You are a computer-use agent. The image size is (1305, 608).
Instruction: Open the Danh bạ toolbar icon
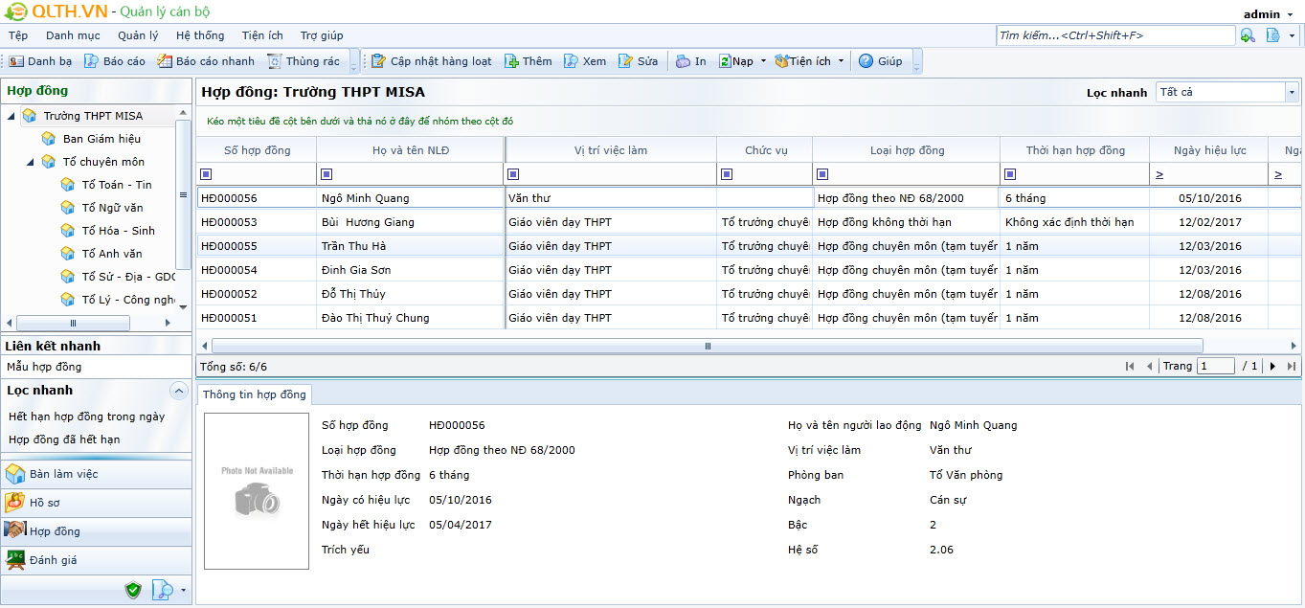click(16, 61)
